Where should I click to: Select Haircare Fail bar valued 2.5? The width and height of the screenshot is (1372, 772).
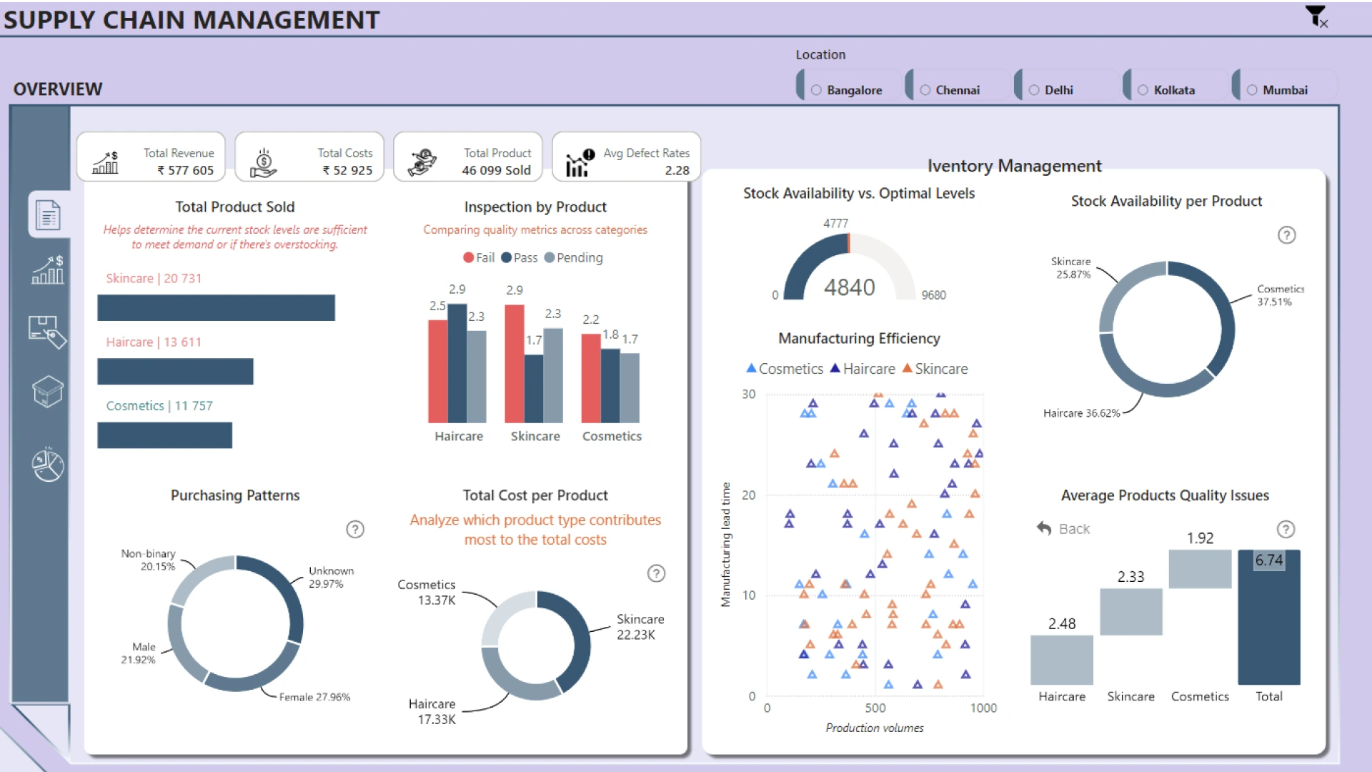(x=437, y=371)
